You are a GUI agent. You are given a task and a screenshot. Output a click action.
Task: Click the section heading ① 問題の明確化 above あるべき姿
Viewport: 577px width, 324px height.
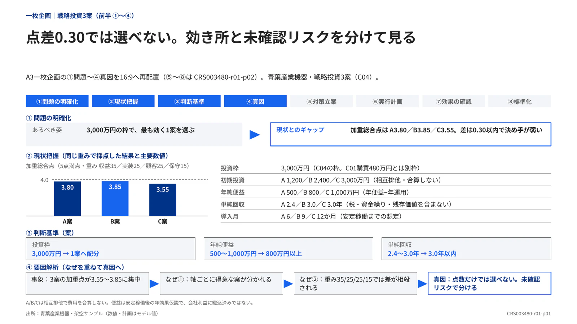pos(49,118)
